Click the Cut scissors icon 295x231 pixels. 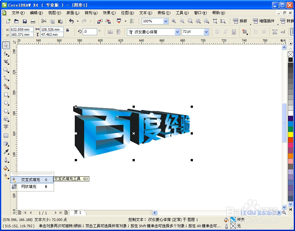[x=44, y=21]
